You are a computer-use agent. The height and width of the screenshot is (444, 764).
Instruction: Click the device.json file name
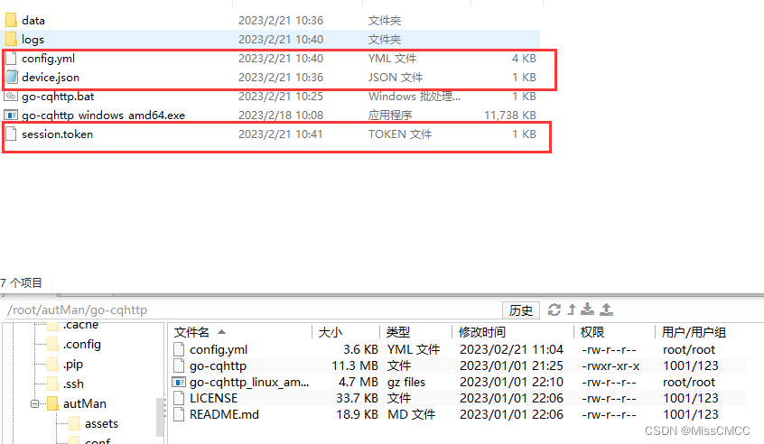51,78
